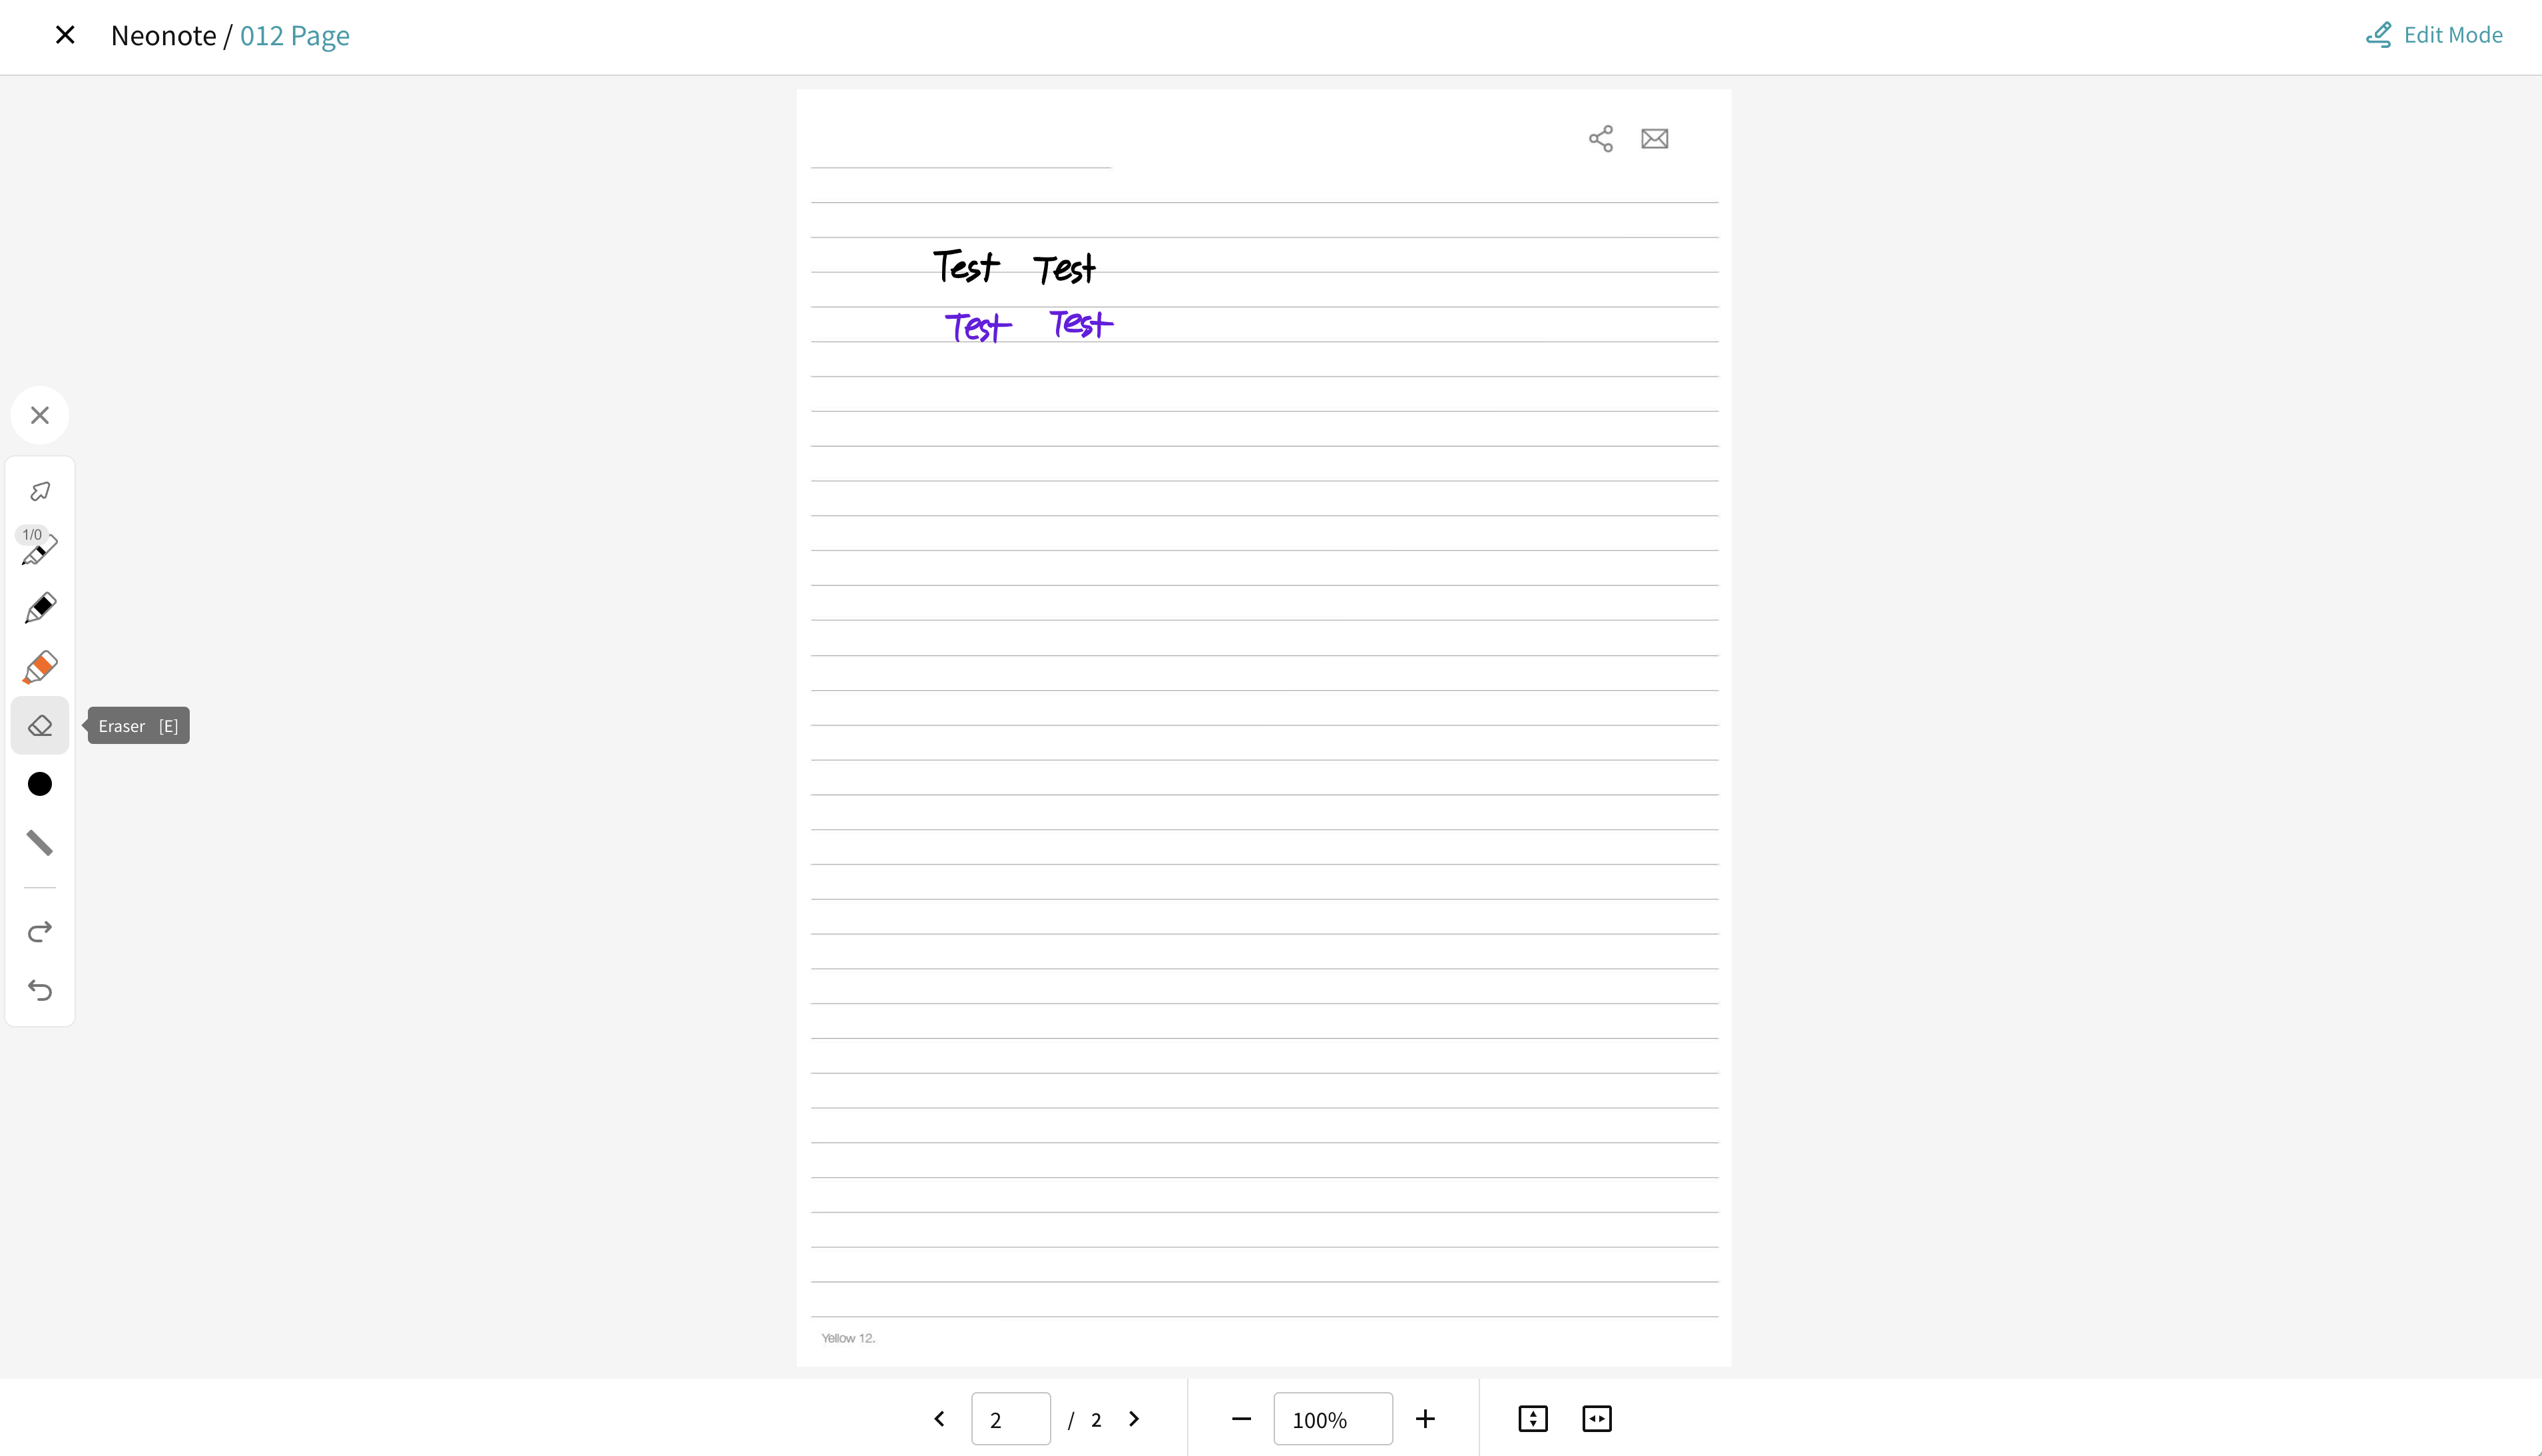The width and height of the screenshot is (2542, 1456).
Task: Fit page to width
Action: [x=1597, y=1419]
